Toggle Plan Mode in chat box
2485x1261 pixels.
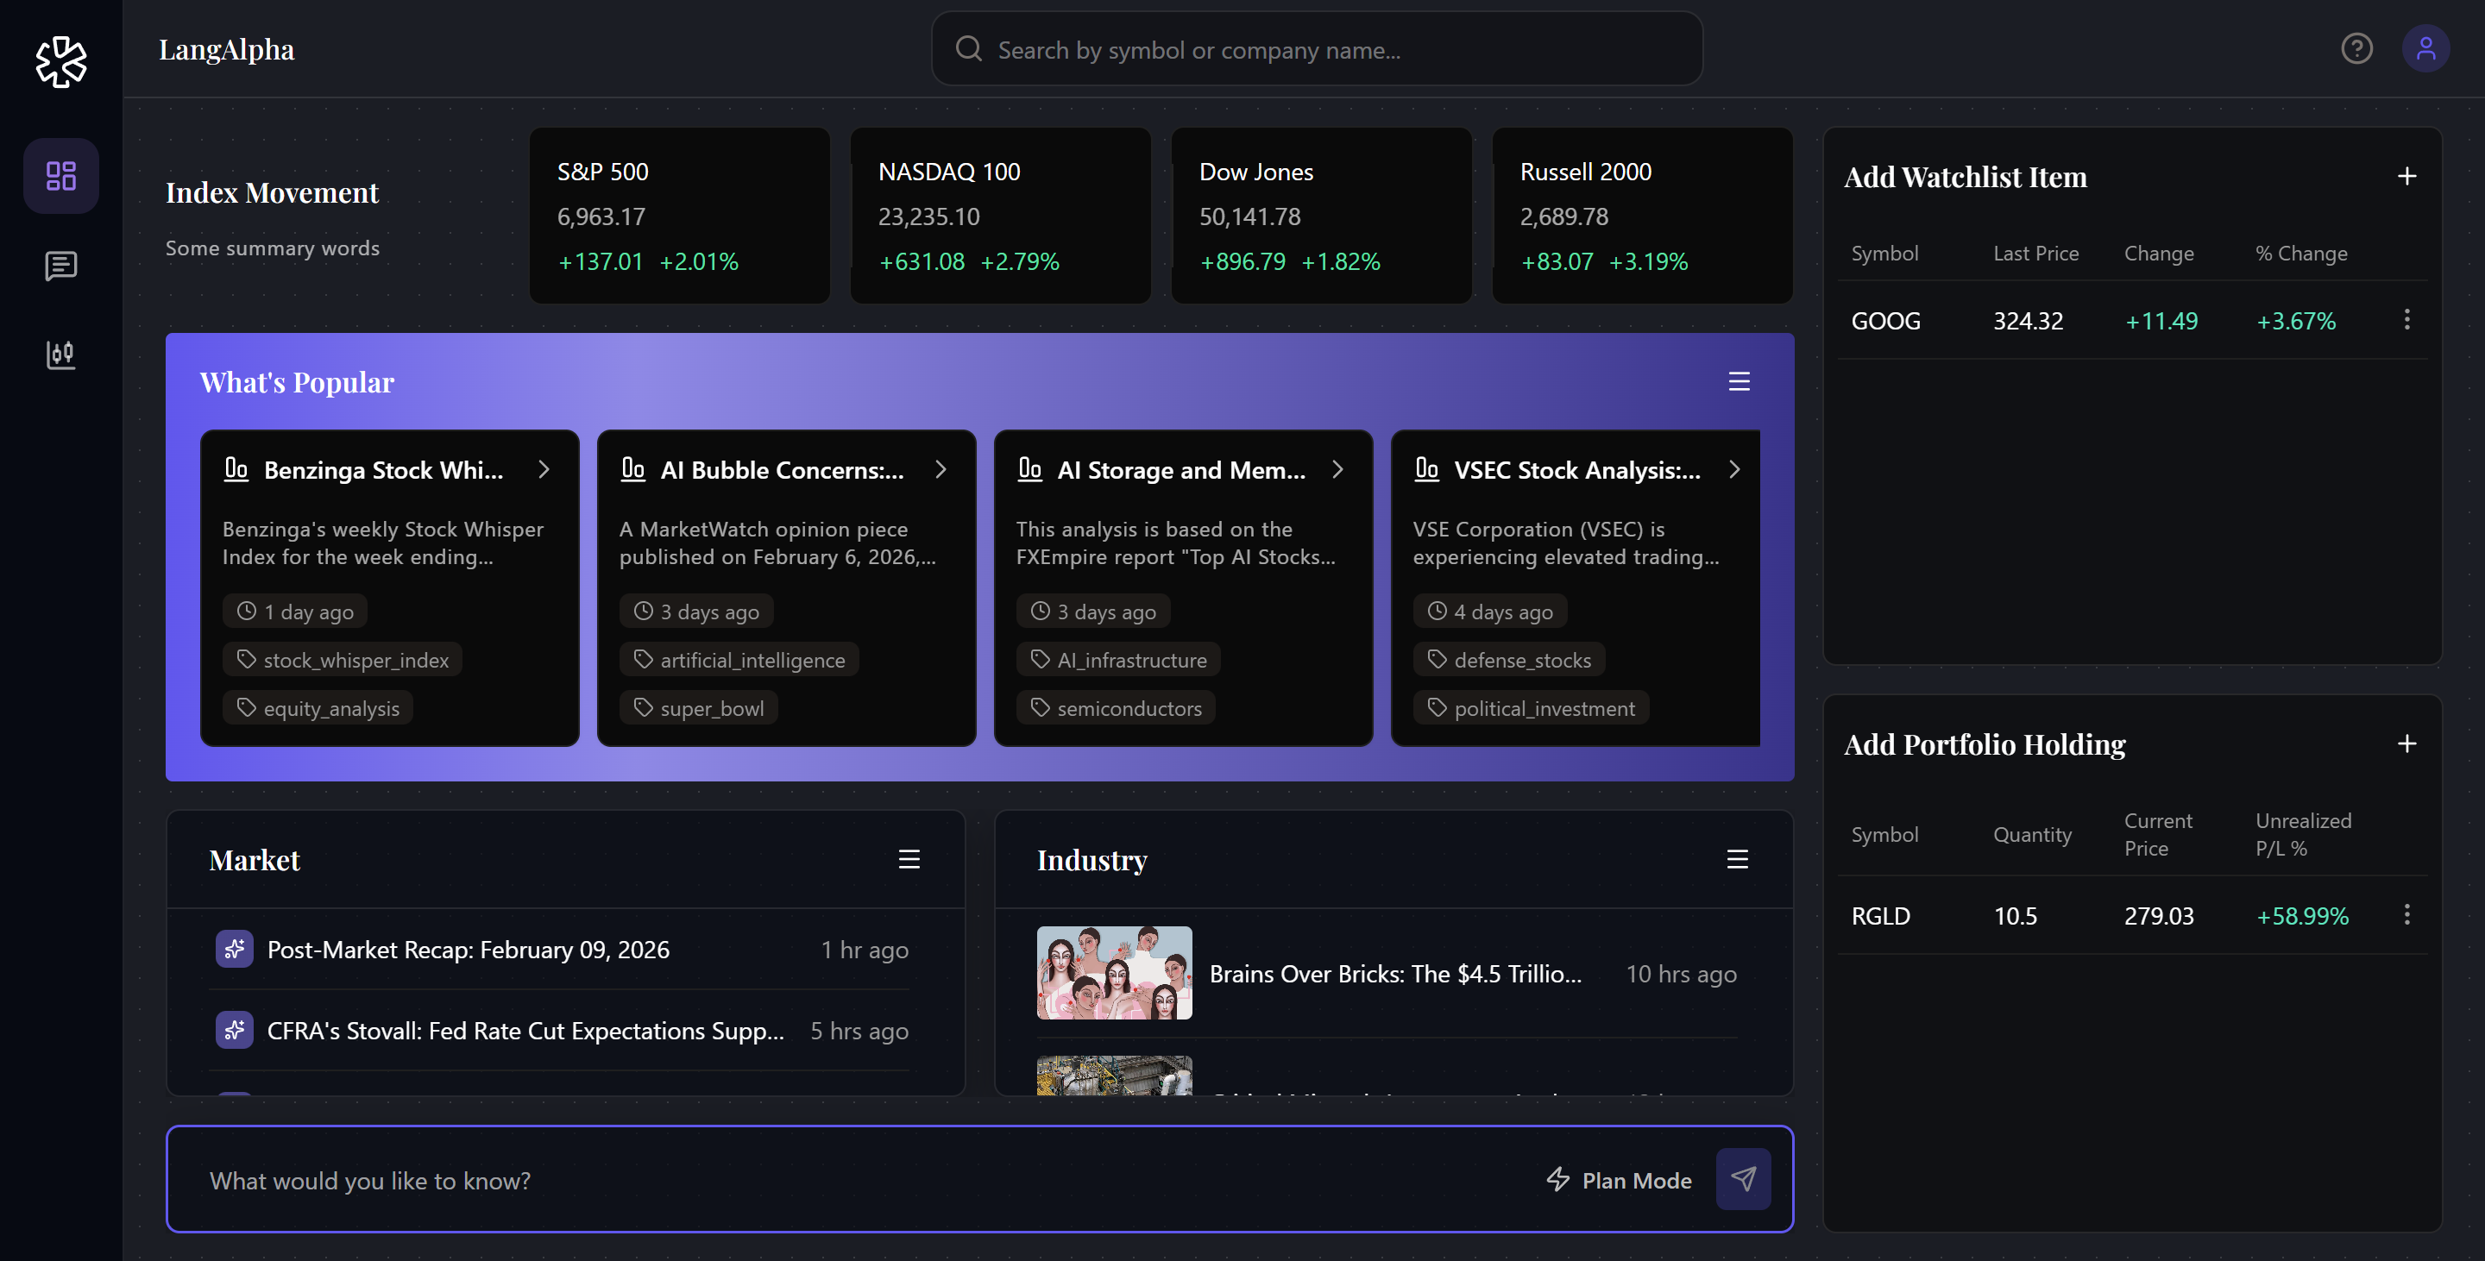click(x=1620, y=1180)
